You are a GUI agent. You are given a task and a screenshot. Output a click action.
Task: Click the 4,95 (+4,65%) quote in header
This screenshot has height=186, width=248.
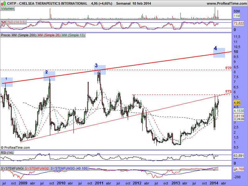(102, 3)
